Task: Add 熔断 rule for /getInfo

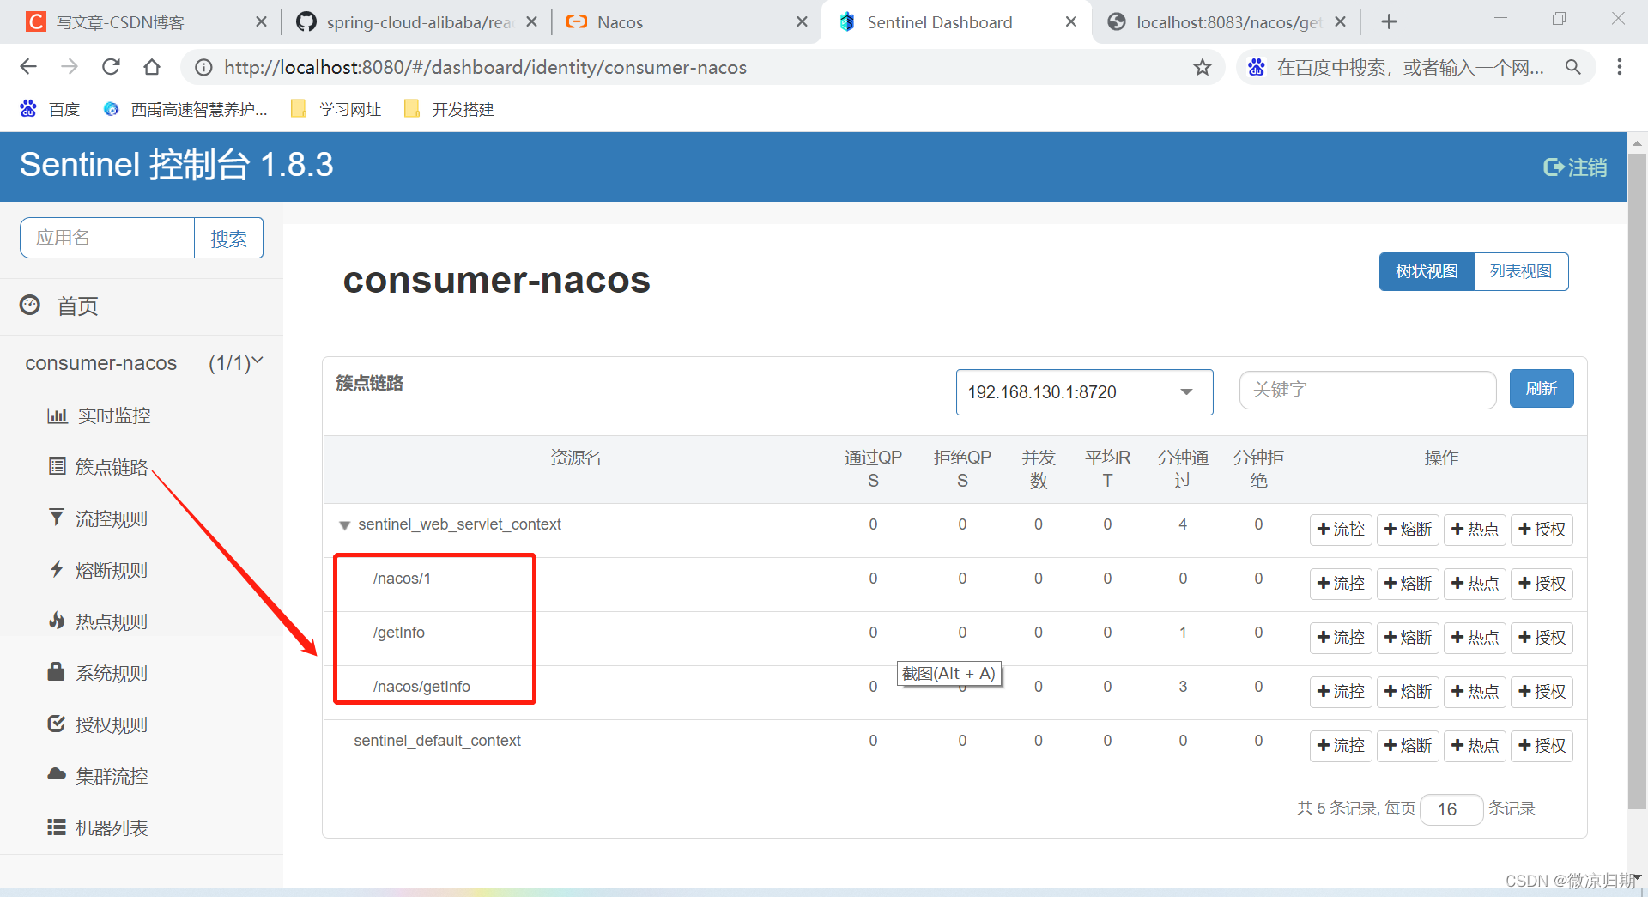Action: click(x=1408, y=638)
